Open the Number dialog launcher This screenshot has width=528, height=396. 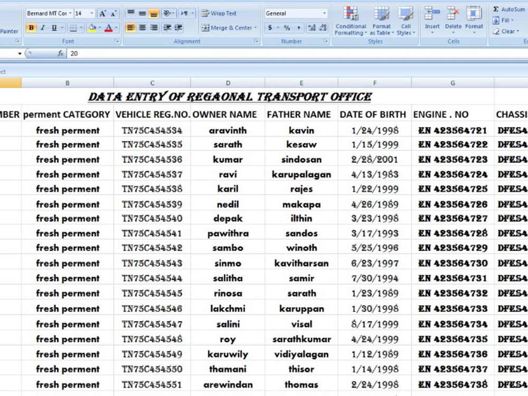coord(326,41)
